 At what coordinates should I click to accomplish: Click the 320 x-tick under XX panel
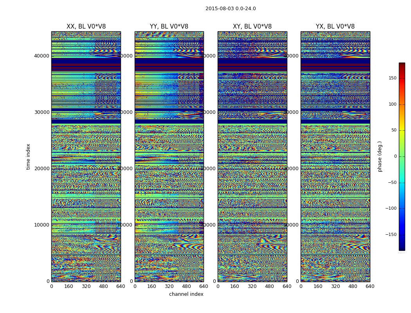[86, 286]
